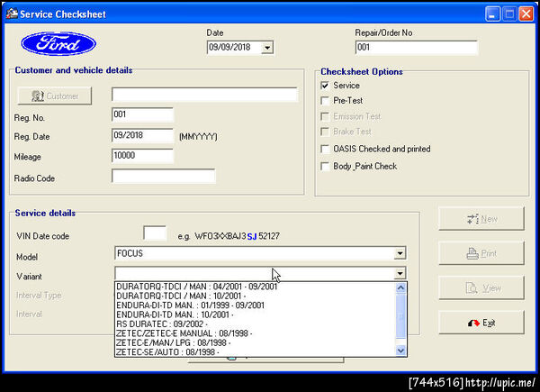Click the date text 09/09/2018
The image size is (540, 392).
(x=229, y=47)
